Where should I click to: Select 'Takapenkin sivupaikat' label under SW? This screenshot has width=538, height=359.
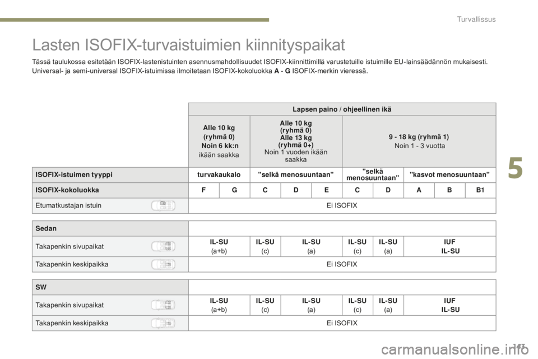[x=69, y=305]
